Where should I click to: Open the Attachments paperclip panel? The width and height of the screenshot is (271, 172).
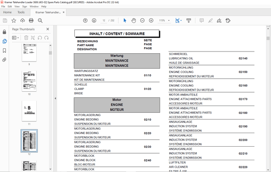pos(4,60)
